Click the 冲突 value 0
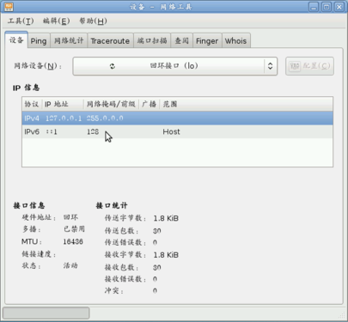 pos(155,291)
